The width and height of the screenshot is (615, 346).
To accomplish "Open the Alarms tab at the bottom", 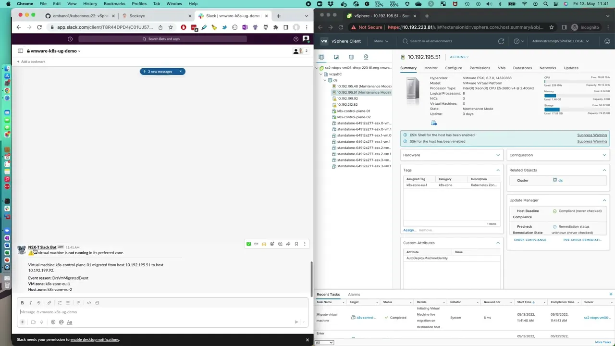I will point(354,295).
